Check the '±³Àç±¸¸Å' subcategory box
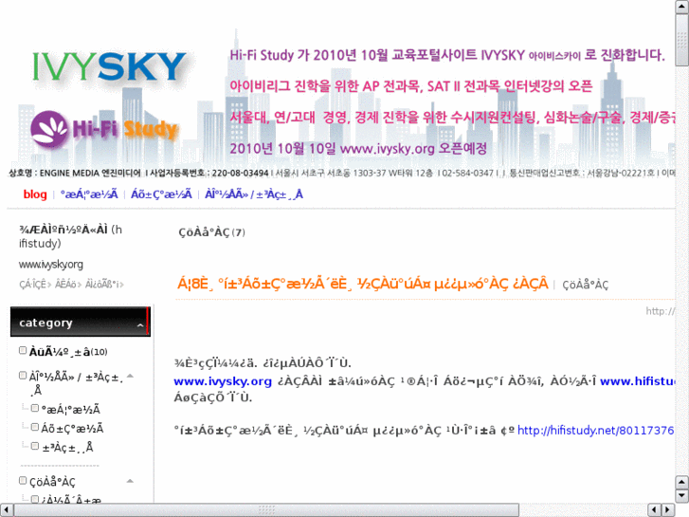The image size is (689, 517). click(35, 446)
